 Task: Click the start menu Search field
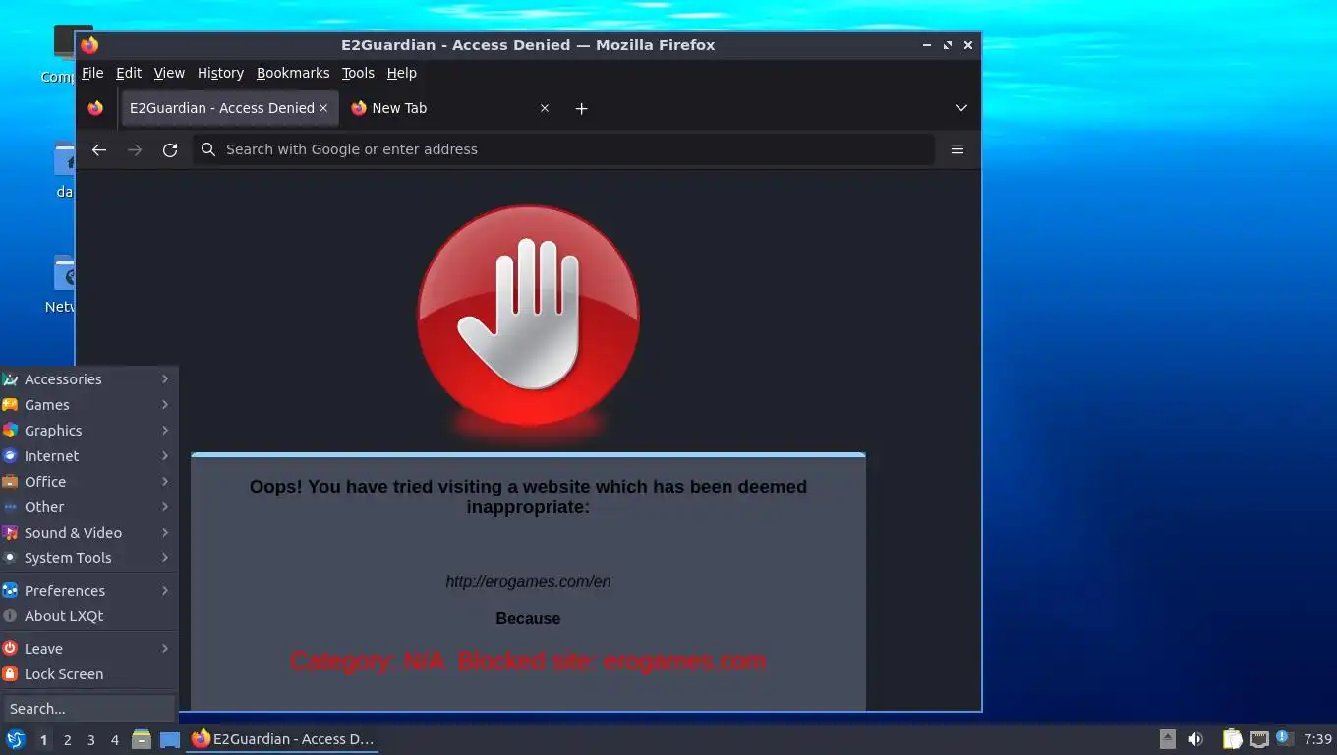pyautogui.click(x=88, y=709)
